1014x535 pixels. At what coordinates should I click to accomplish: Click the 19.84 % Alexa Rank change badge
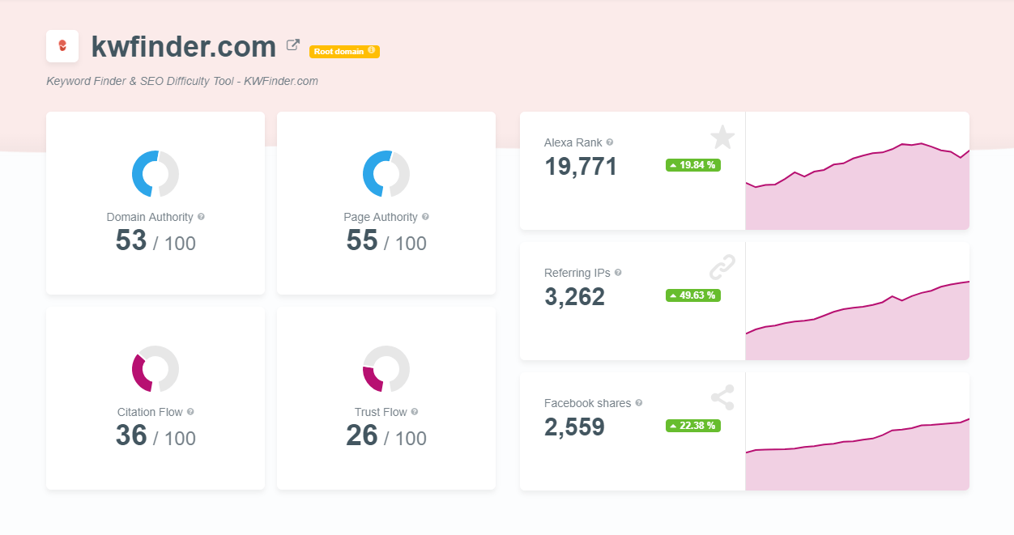pos(693,165)
